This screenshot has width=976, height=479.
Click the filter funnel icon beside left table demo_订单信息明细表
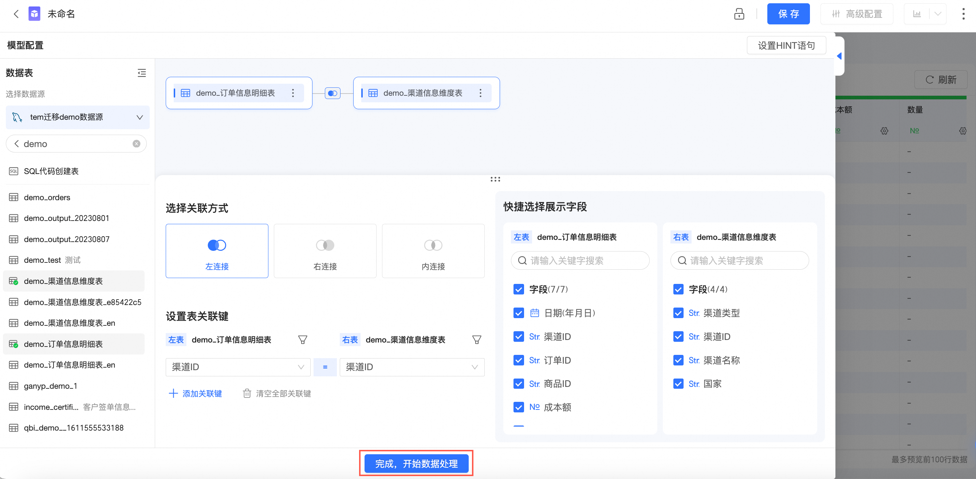(x=302, y=340)
